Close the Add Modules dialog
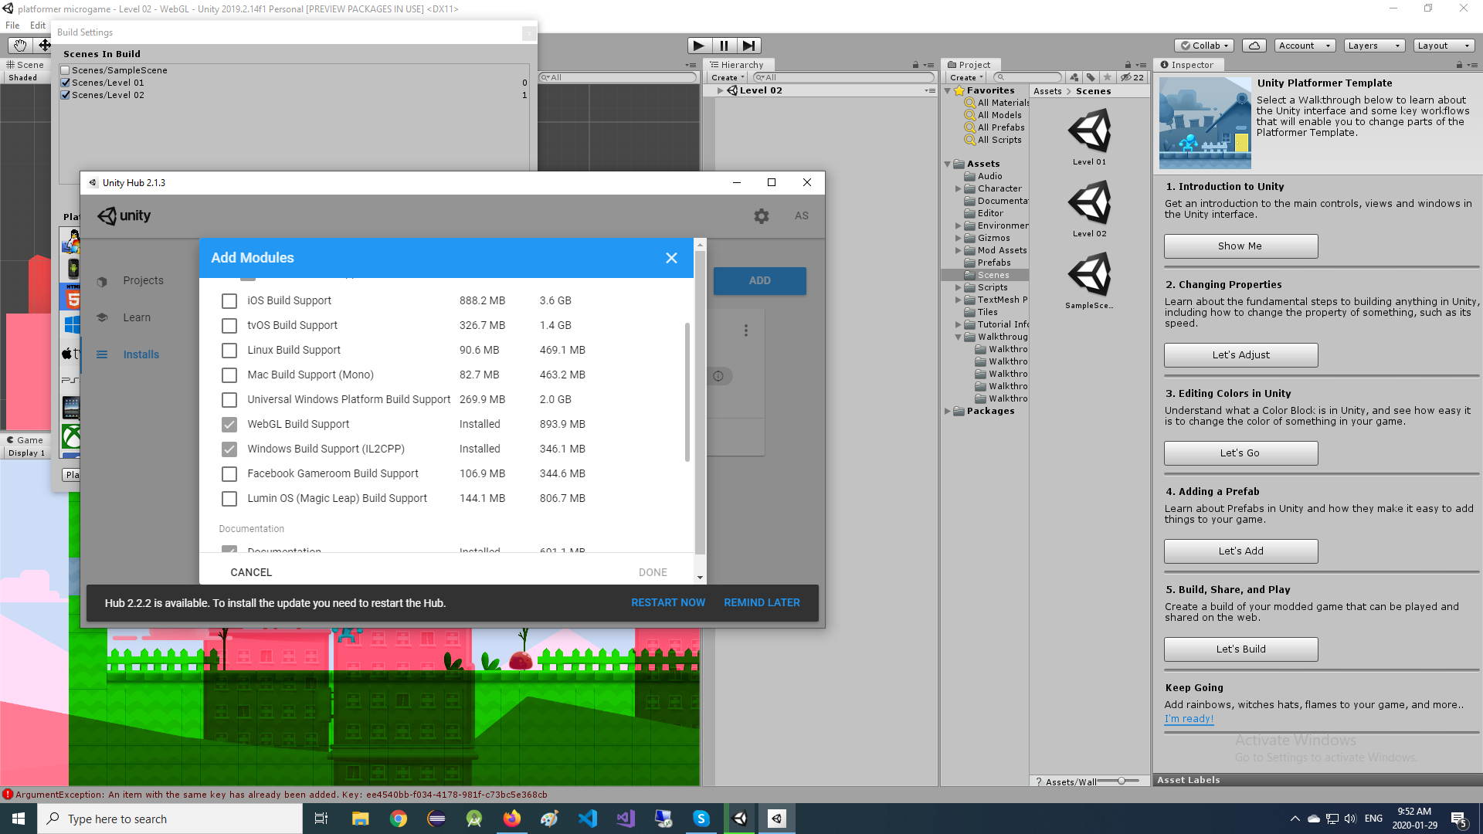This screenshot has width=1483, height=834. 671,258
